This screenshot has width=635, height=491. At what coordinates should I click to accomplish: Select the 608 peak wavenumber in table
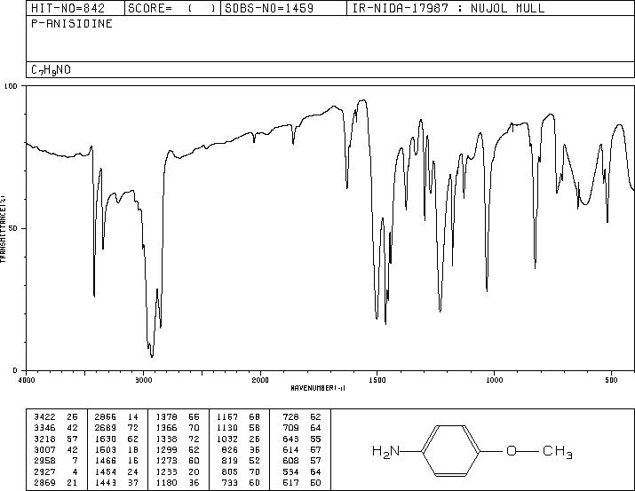coord(290,461)
